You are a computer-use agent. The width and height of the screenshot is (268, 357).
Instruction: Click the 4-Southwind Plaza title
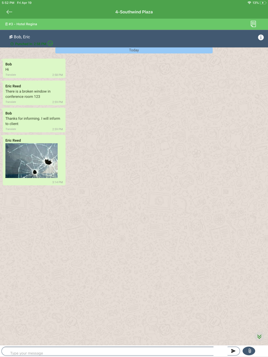(x=134, y=12)
